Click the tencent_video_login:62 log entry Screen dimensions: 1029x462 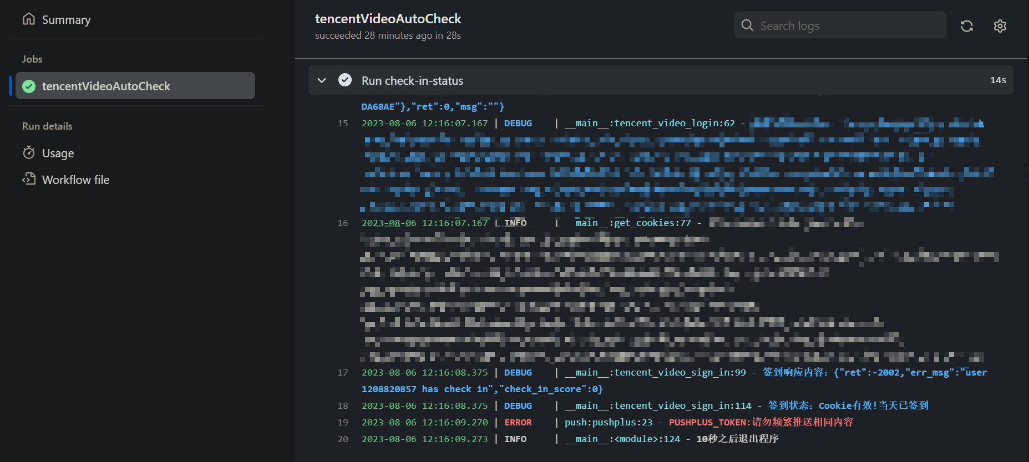pyautogui.click(x=650, y=124)
